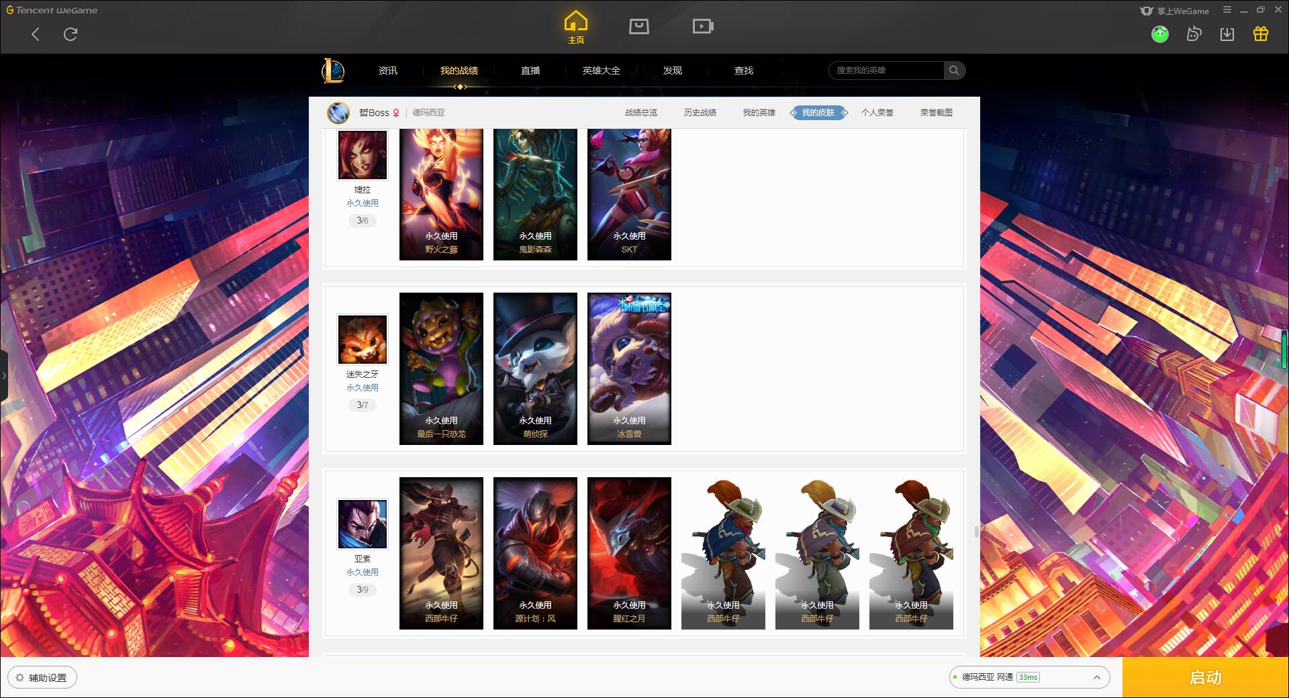1289x698 pixels.
Task: Click the green user avatar icon
Action: pyautogui.click(x=1160, y=34)
